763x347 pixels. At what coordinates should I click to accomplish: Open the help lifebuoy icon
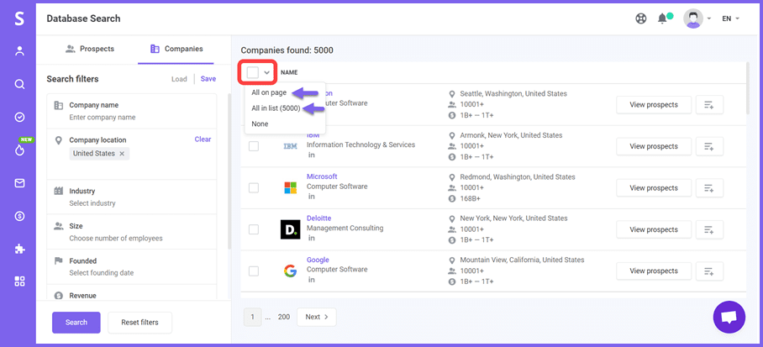[x=641, y=18]
